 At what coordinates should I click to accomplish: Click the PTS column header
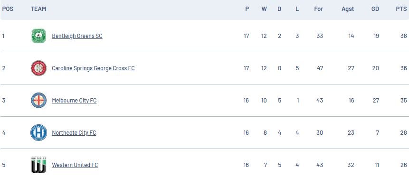[401, 9]
